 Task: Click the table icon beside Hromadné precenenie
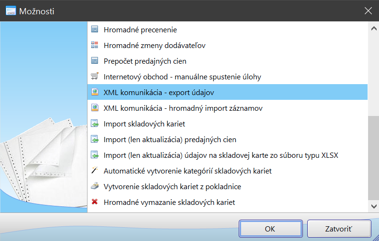[x=95, y=29]
